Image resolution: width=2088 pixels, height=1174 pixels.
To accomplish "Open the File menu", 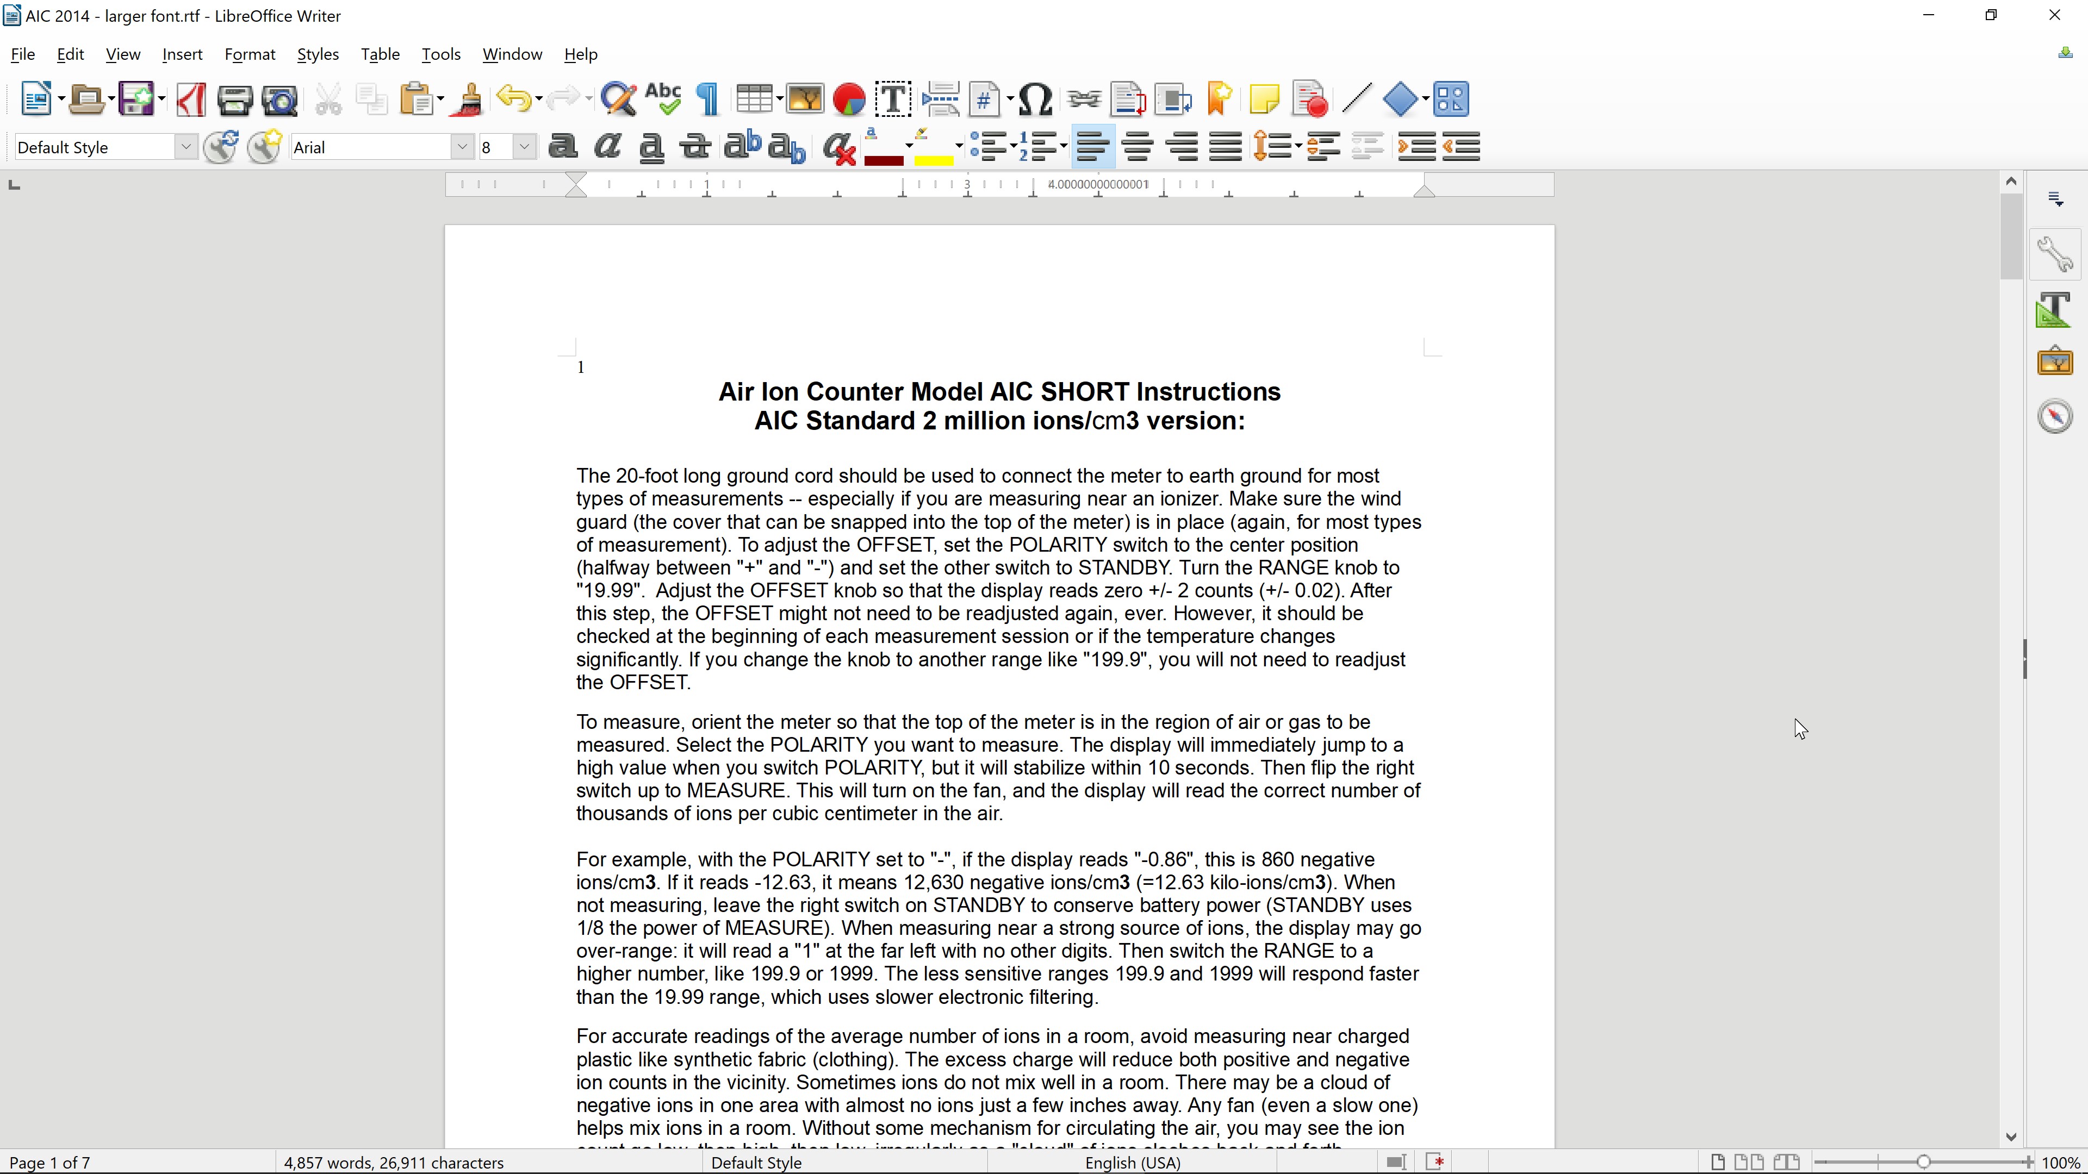I will click(22, 54).
